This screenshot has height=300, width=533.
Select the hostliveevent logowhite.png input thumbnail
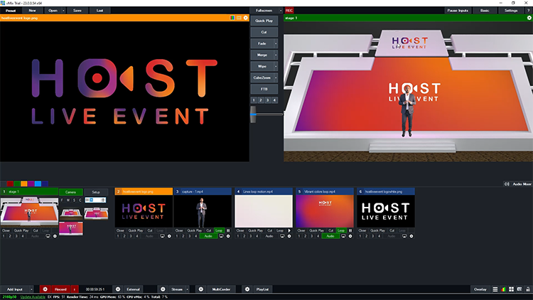[384, 211]
